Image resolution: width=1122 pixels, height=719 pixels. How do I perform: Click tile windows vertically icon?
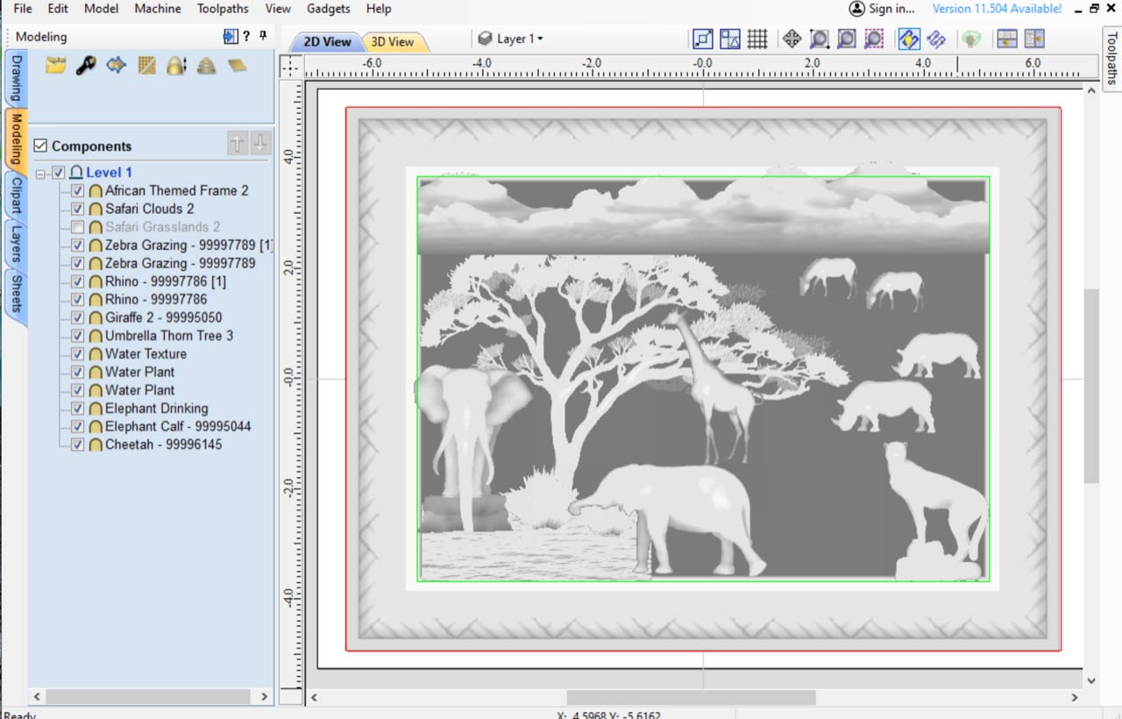1034,39
